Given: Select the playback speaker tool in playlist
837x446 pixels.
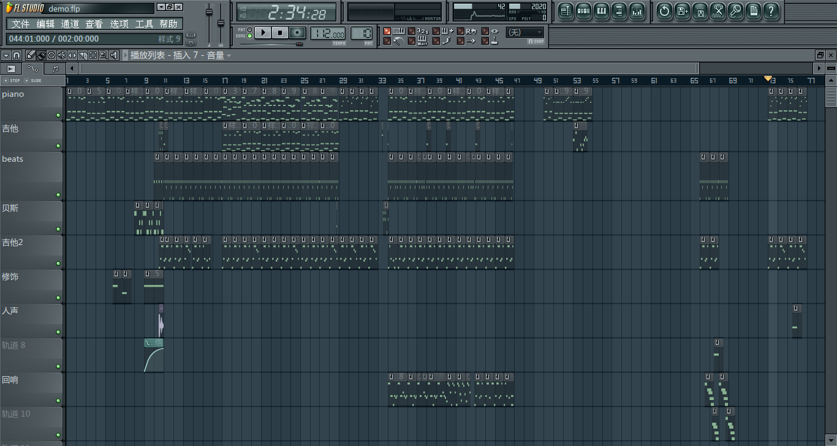Looking at the screenshot, I should (113, 55).
